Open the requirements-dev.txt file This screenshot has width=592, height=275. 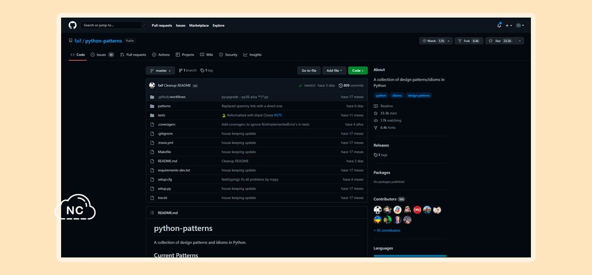tap(174, 170)
